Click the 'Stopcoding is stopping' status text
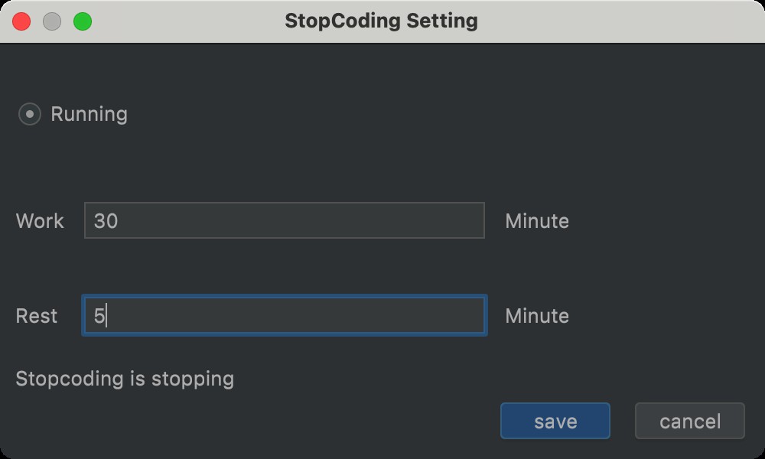765x459 pixels. pos(125,378)
